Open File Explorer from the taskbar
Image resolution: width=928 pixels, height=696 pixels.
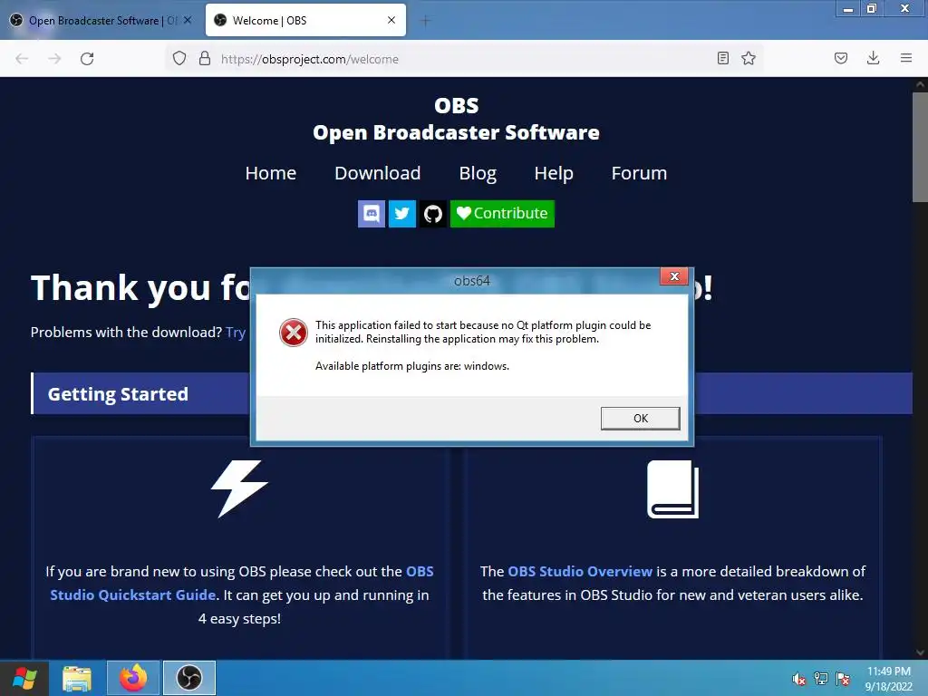pos(77,678)
